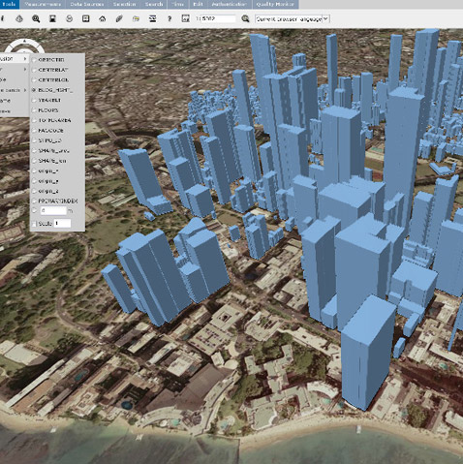Switch to the Measurements tab
This screenshot has height=464, width=463.
tap(43, 4)
